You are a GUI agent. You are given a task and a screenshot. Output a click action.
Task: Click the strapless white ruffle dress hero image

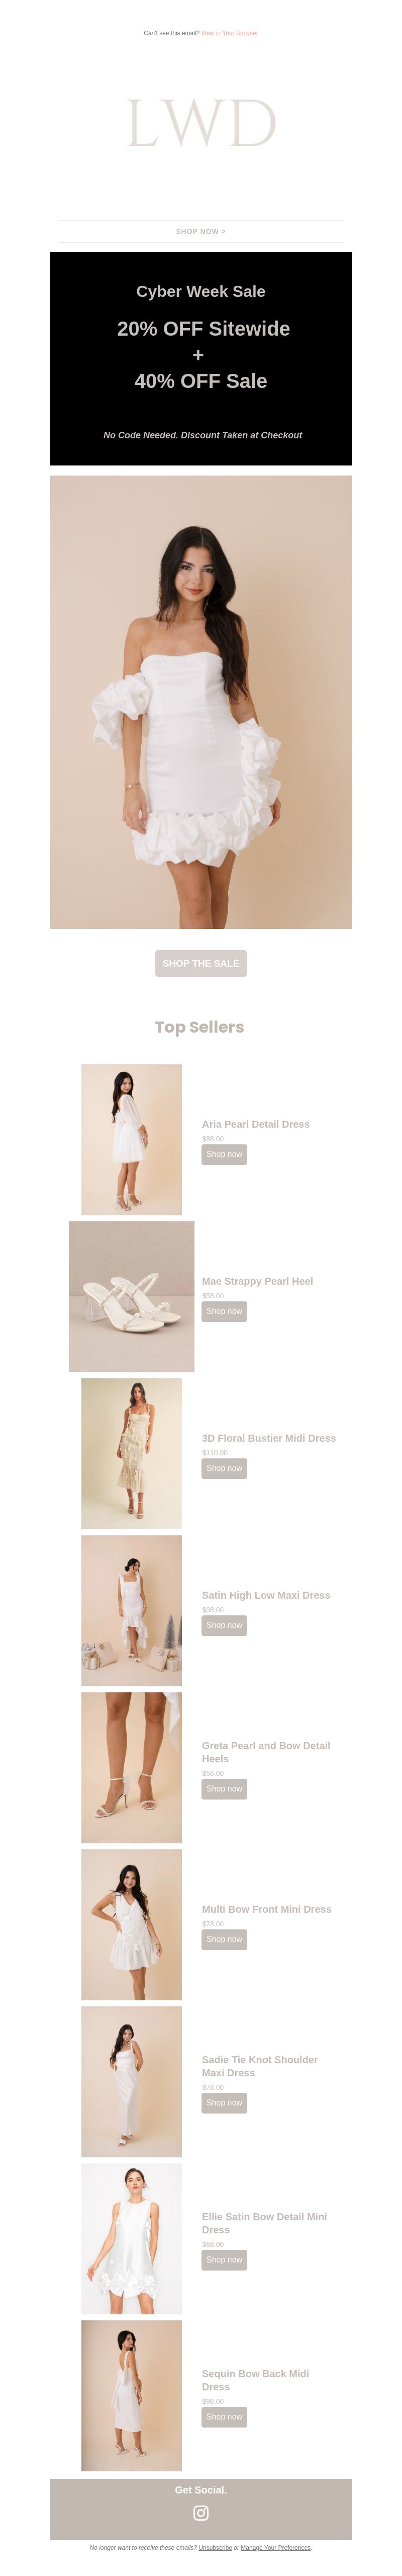(x=200, y=701)
